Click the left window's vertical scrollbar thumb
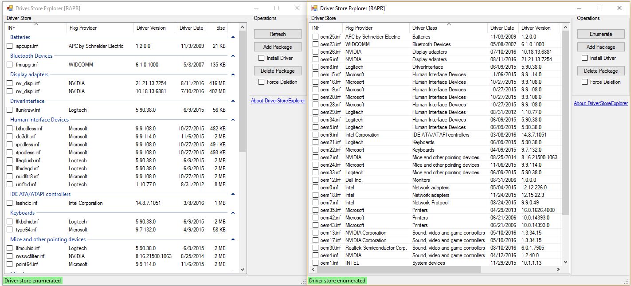631x286 pixels. pos(242,91)
